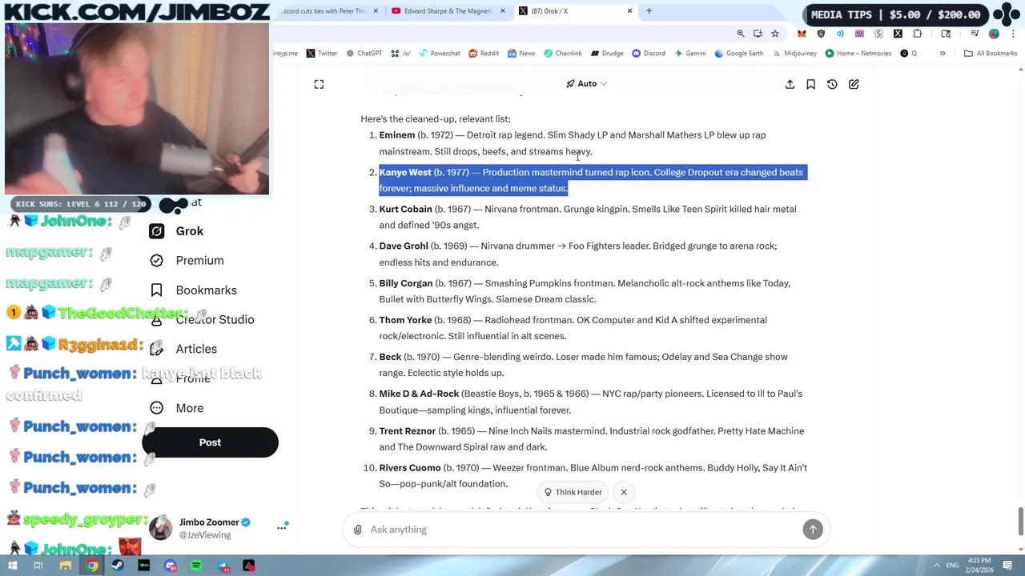
Task: Start a new Grok chat
Action: pos(854,84)
